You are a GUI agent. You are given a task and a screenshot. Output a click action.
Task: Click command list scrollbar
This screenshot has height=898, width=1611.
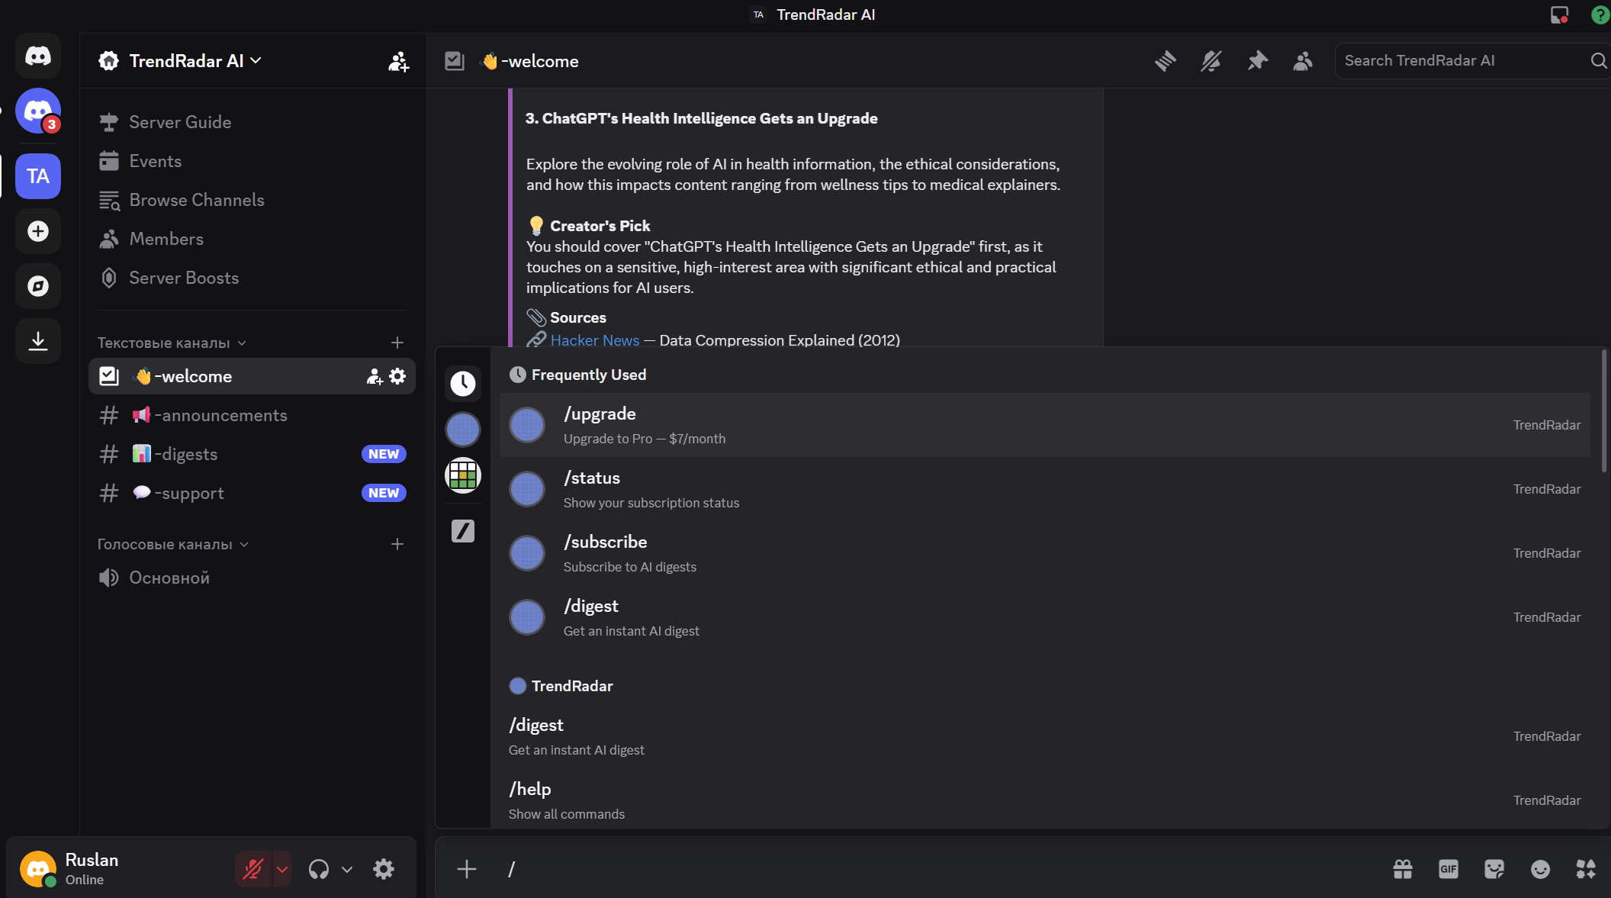tap(1603, 412)
